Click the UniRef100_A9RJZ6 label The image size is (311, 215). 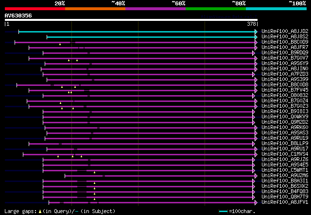pos(285,160)
